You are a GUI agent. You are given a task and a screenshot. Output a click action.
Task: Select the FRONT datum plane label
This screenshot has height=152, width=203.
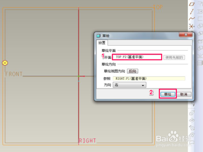14,74
